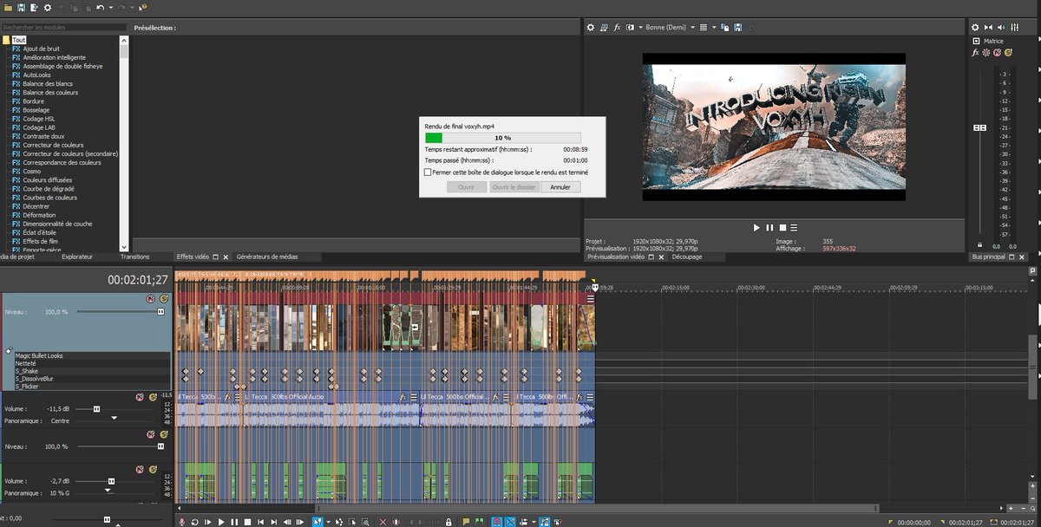The height and width of the screenshot is (527, 1041).
Task: Open a project with the folder icon
Action: [8, 7]
